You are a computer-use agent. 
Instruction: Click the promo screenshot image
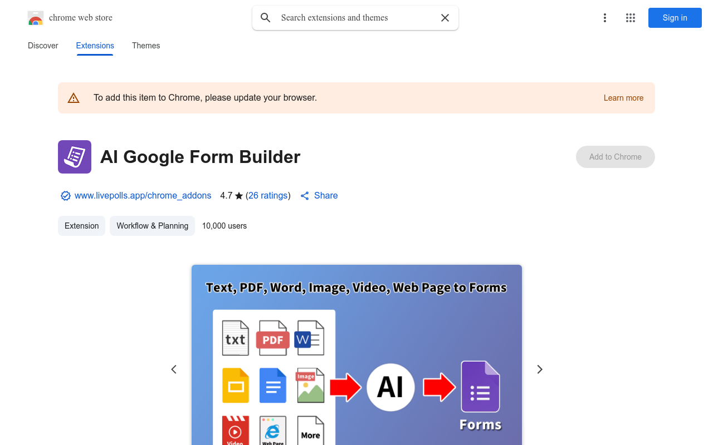(356, 355)
